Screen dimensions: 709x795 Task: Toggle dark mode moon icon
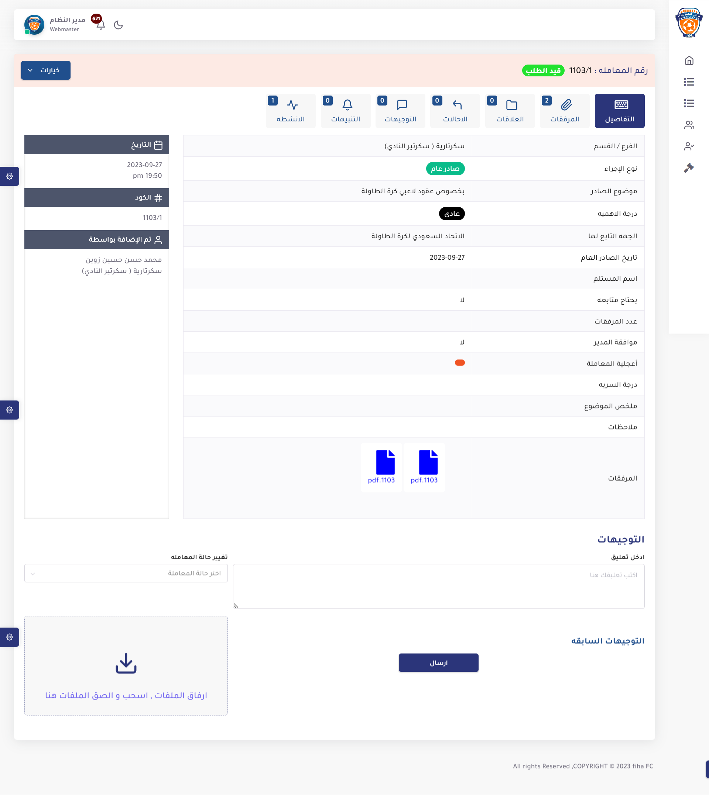[x=119, y=25]
